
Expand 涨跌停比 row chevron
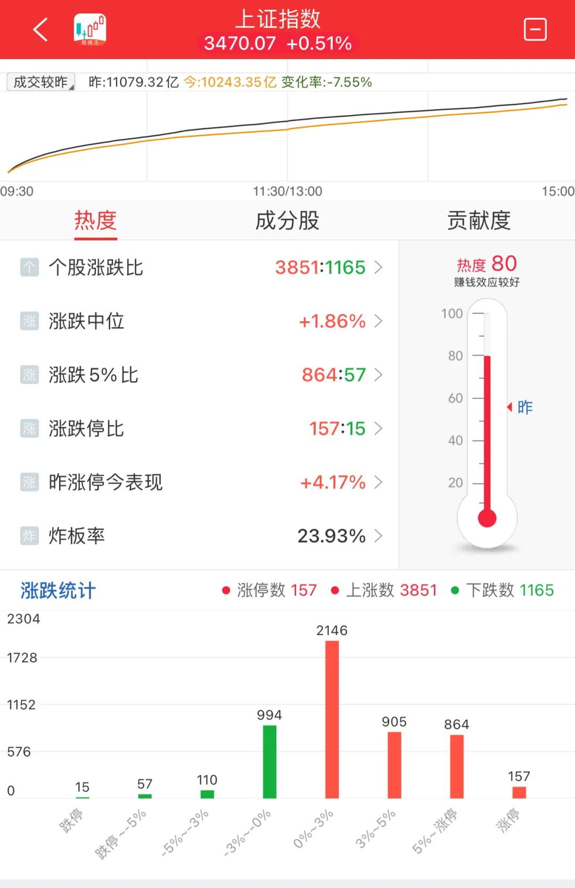click(x=379, y=428)
